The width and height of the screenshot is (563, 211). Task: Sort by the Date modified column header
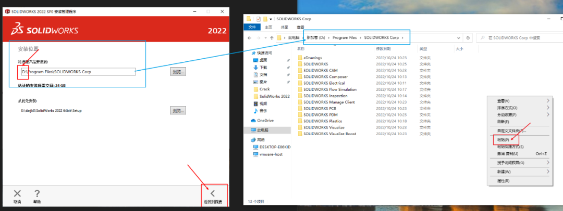pos(385,48)
